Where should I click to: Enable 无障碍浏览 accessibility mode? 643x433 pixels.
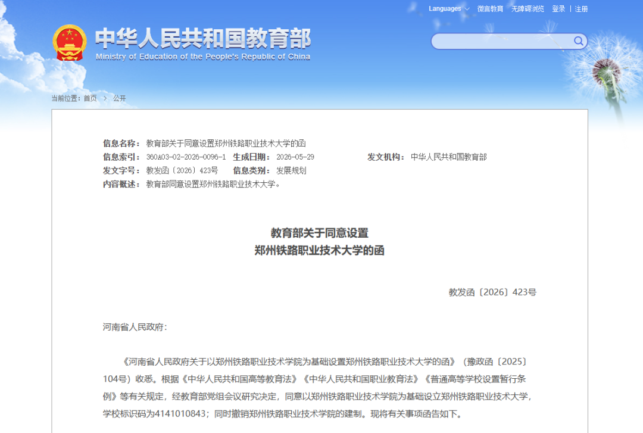tap(527, 8)
